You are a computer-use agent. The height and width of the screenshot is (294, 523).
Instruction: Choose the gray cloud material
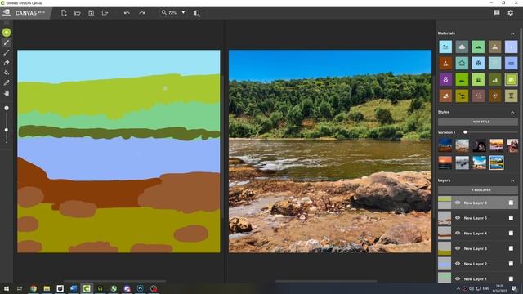[462, 47]
